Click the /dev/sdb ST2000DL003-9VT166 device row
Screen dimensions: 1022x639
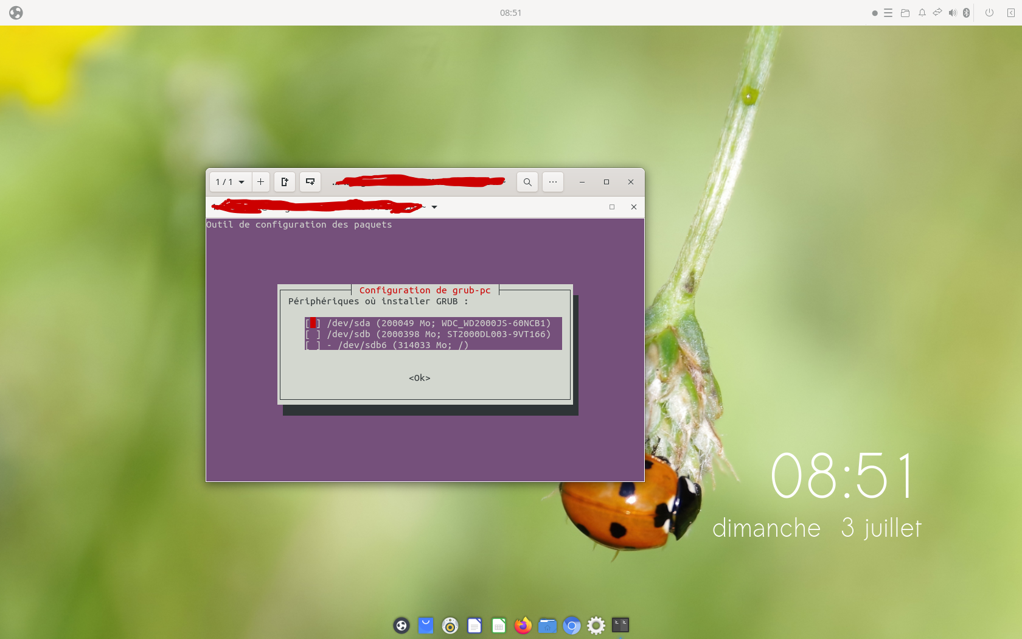[433, 334]
